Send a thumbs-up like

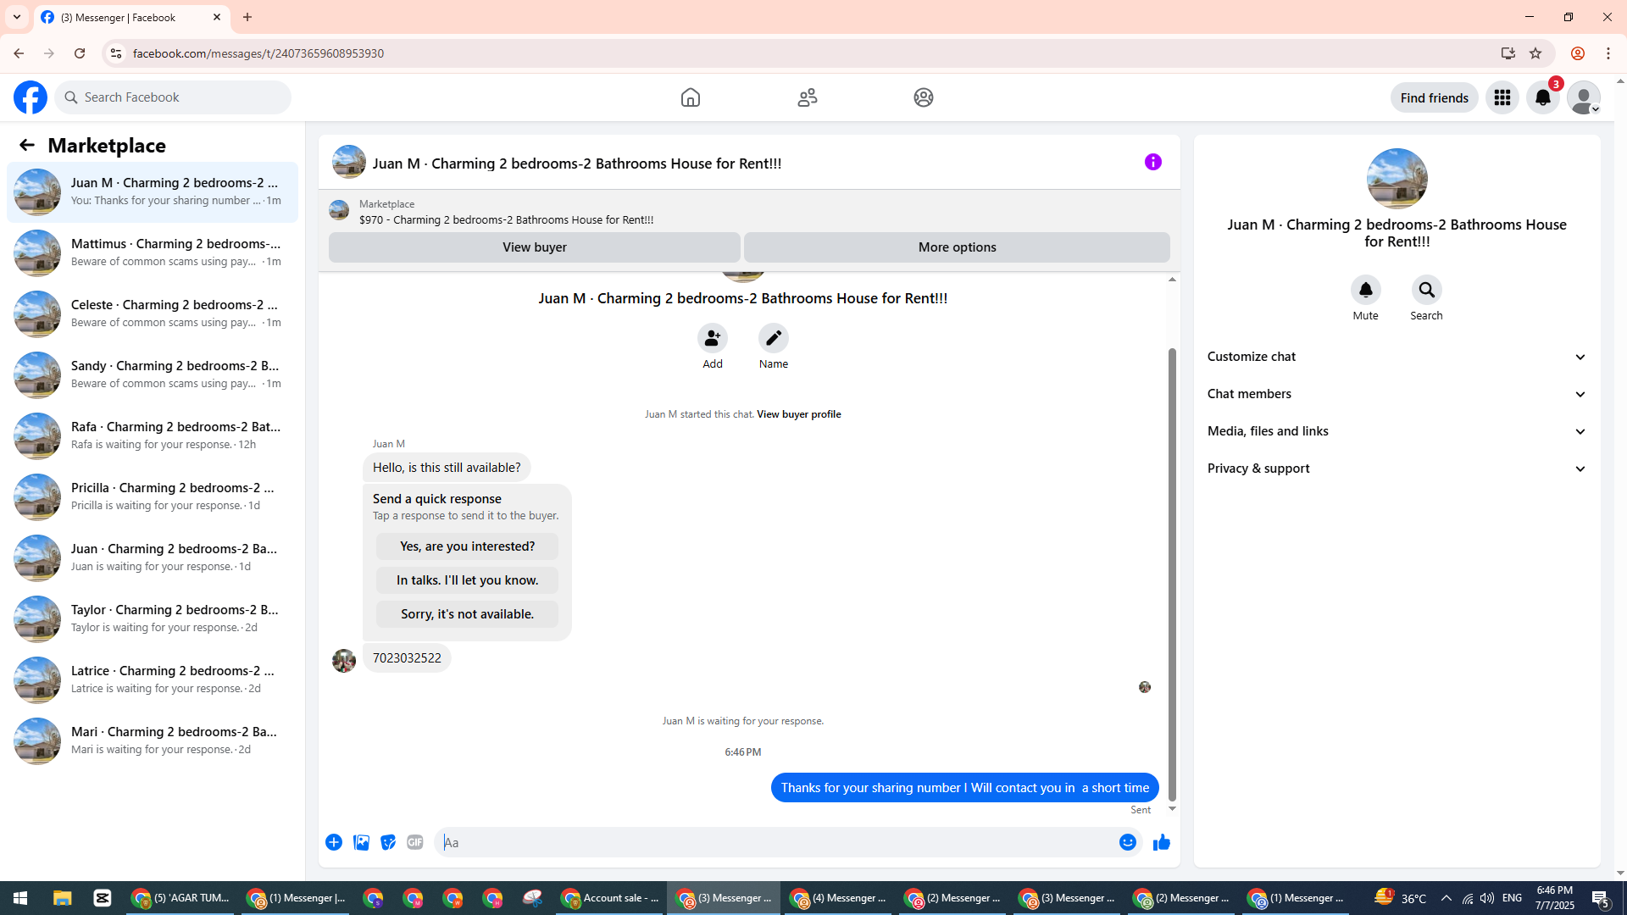pos(1161,842)
